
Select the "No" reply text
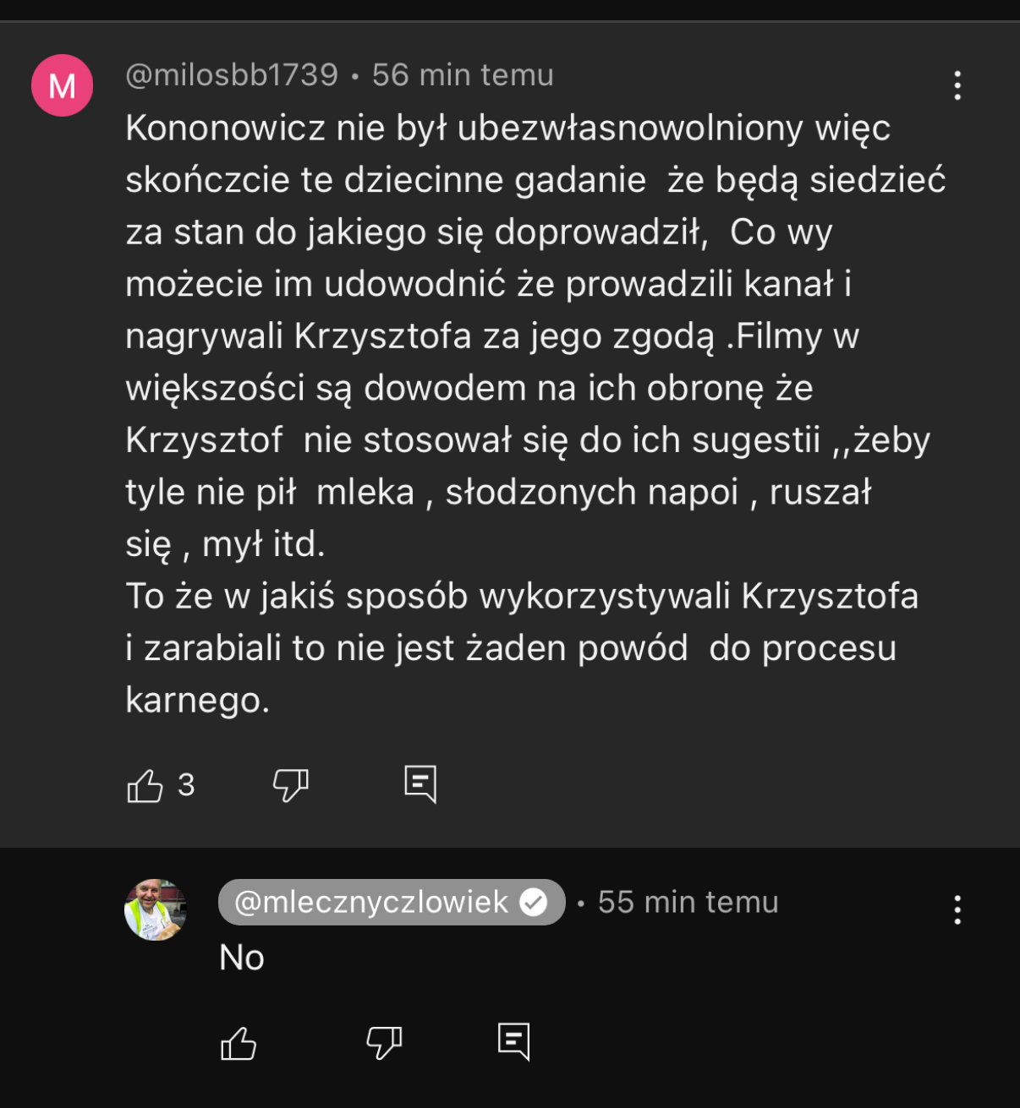click(x=242, y=958)
